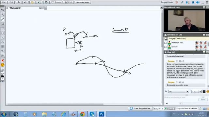
Task: Collapse the Live video stream panel
Action: (204, 7)
